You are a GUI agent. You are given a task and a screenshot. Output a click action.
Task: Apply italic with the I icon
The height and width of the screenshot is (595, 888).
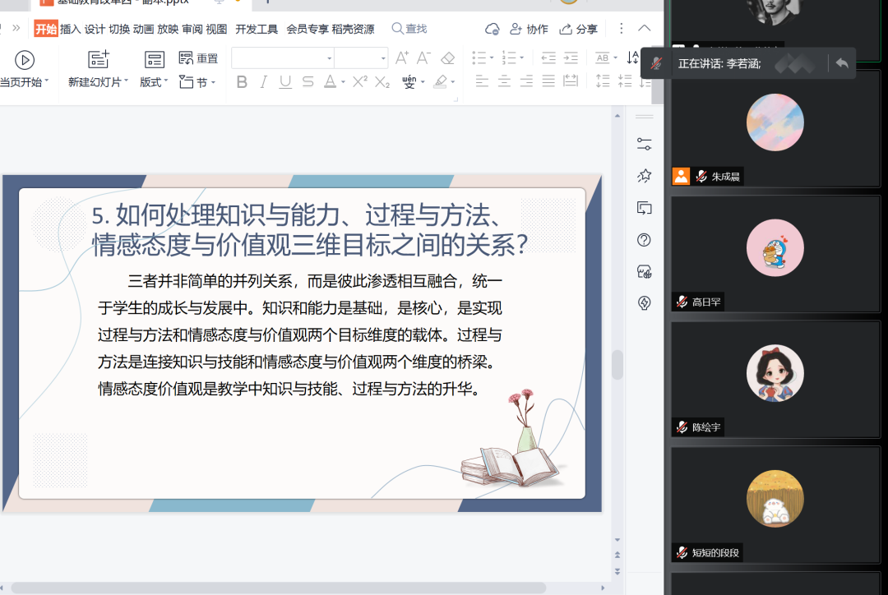tap(263, 82)
